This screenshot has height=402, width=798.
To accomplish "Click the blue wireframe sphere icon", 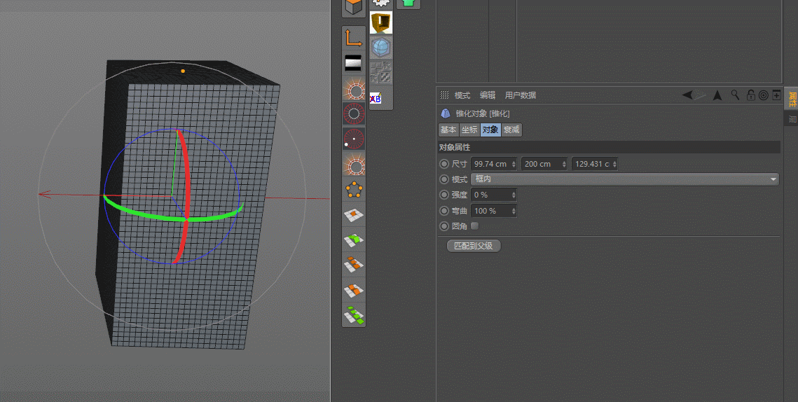I will pos(380,48).
